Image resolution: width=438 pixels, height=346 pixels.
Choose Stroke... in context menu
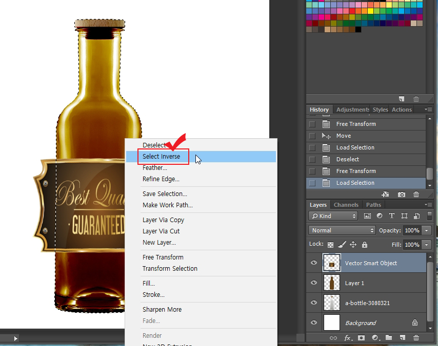pyautogui.click(x=153, y=295)
